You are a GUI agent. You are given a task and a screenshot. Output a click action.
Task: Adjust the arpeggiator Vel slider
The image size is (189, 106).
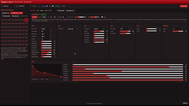pyautogui.click(x=93, y=17)
